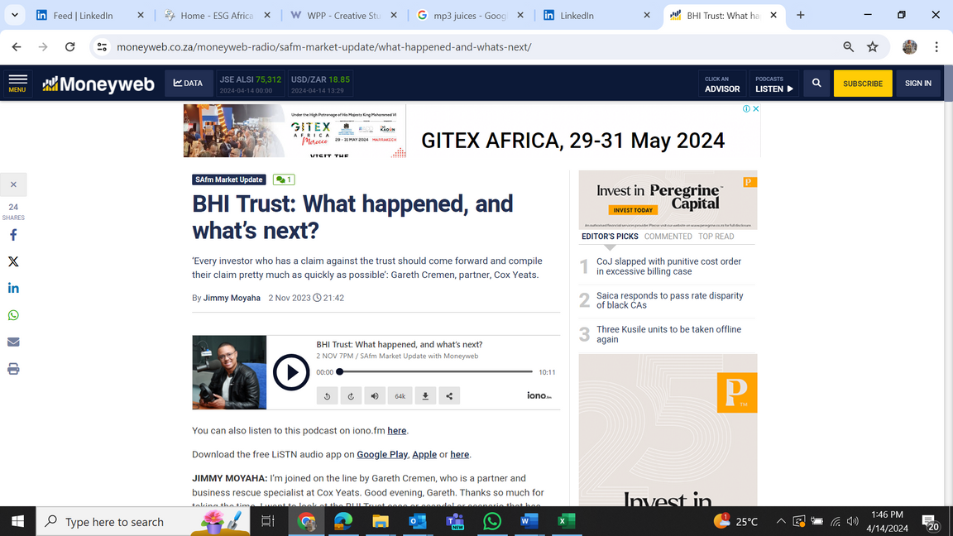Open the SAfm Market Update category tag

229,179
